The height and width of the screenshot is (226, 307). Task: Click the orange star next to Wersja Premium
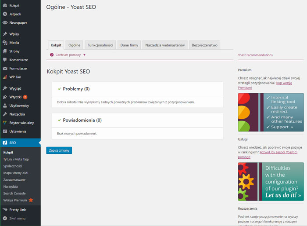31,200
